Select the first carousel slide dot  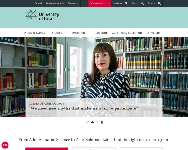[88, 122]
